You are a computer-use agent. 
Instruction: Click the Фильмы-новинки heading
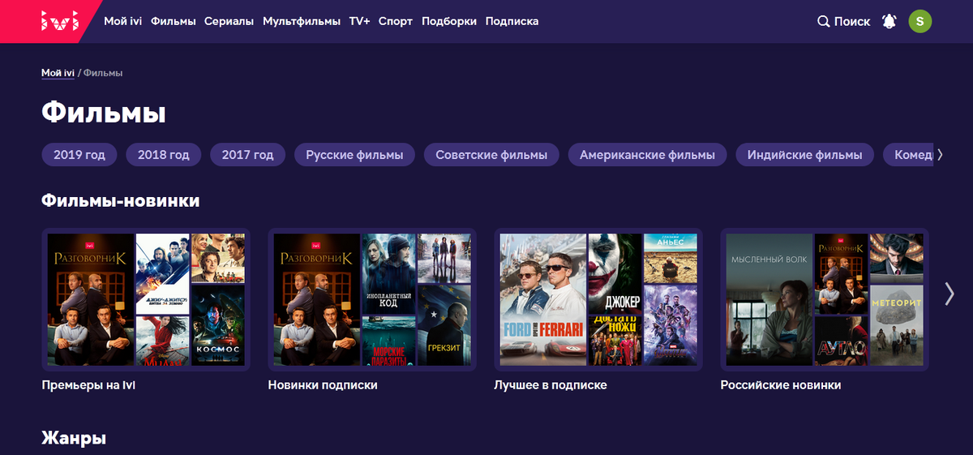[121, 200]
